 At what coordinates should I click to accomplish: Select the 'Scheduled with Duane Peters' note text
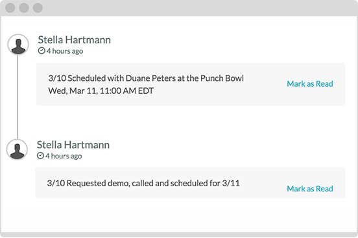[x=146, y=78]
